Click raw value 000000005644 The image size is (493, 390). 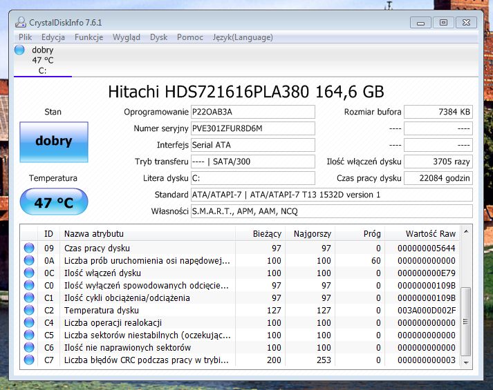(x=427, y=248)
